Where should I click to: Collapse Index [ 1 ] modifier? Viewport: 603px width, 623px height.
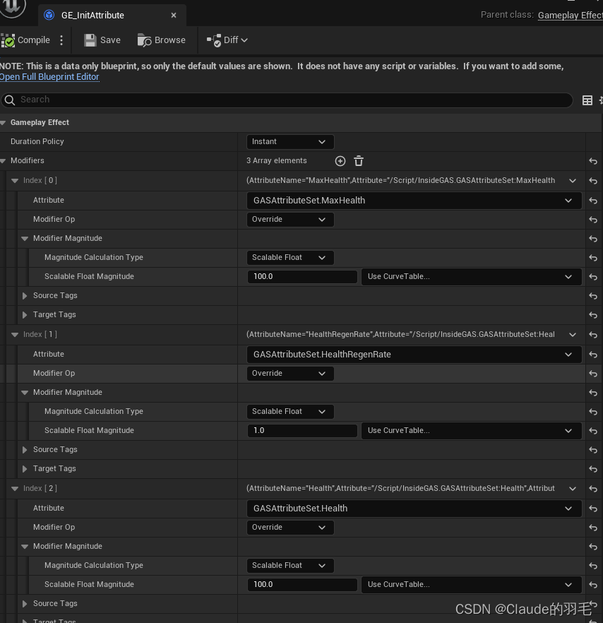click(x=15, y=335)
